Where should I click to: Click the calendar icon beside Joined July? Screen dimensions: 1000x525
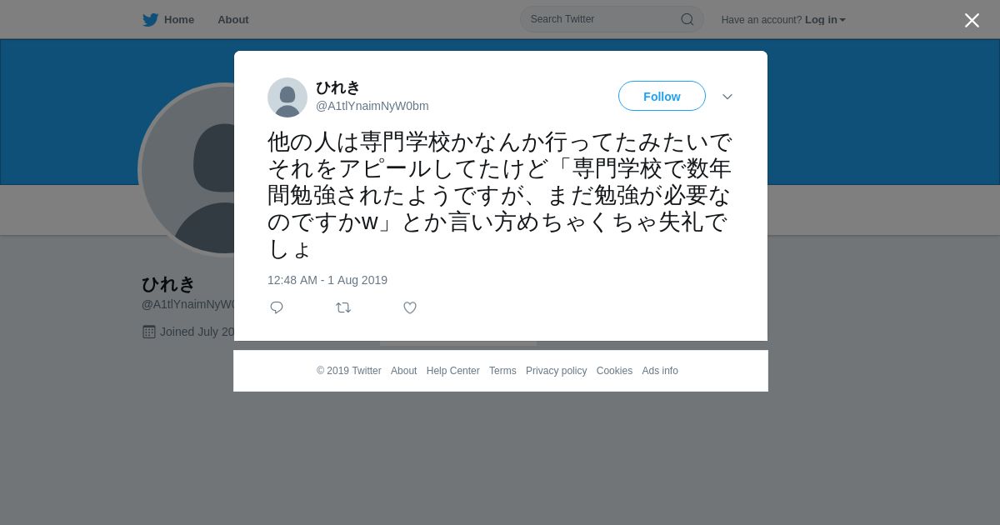[x=149, y=332]
